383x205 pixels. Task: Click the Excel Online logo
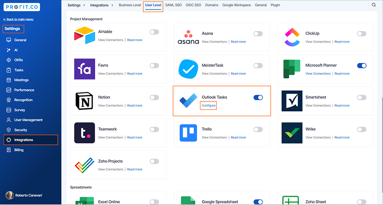[85, 201]
